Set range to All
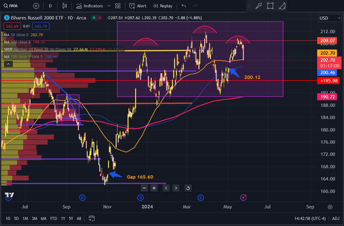 (x=79, y=218)
